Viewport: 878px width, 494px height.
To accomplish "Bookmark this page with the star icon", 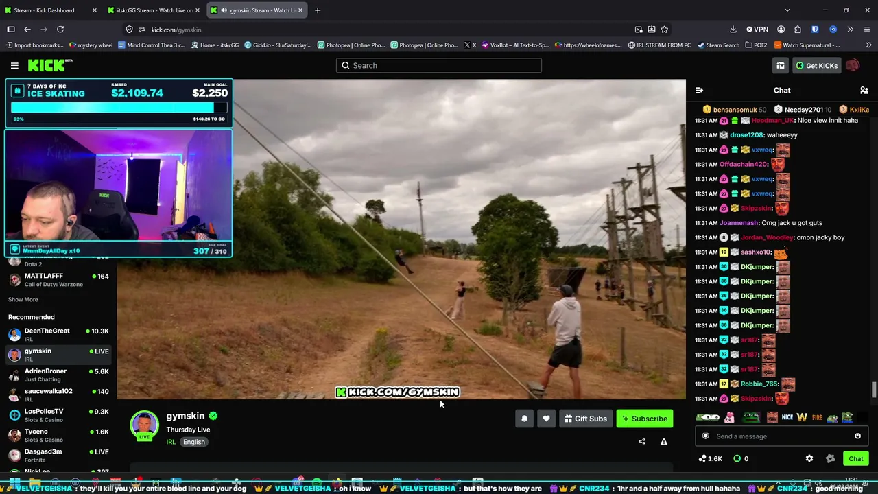I will pos(664,30).
